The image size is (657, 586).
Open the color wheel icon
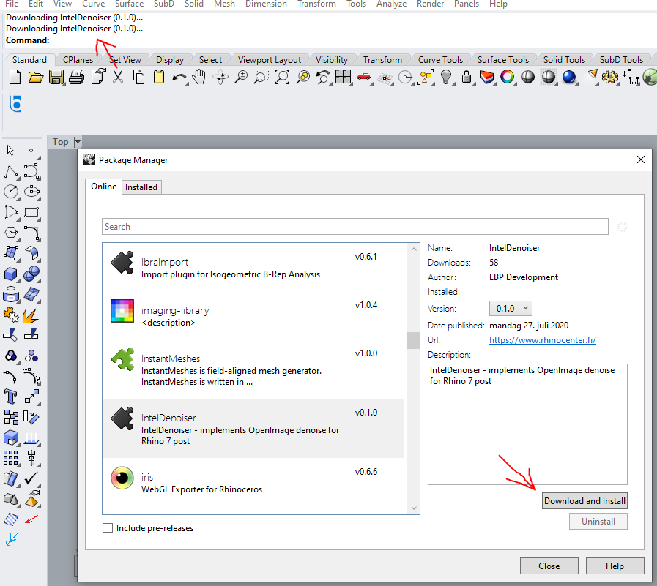(508, 78)
